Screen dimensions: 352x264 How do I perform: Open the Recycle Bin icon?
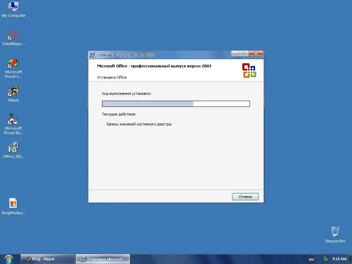coord(335,234)
